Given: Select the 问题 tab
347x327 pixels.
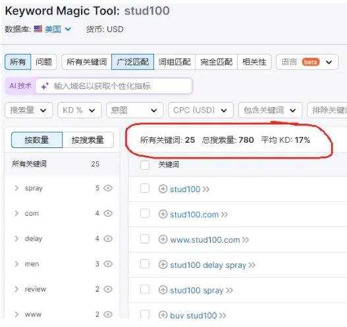Looking at the screenshot, I should click(44, 62).
